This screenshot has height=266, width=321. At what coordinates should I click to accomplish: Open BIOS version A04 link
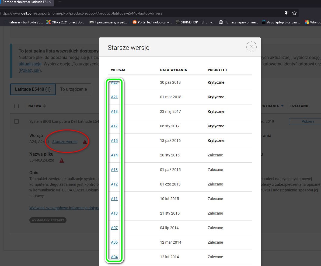[114, 257]
